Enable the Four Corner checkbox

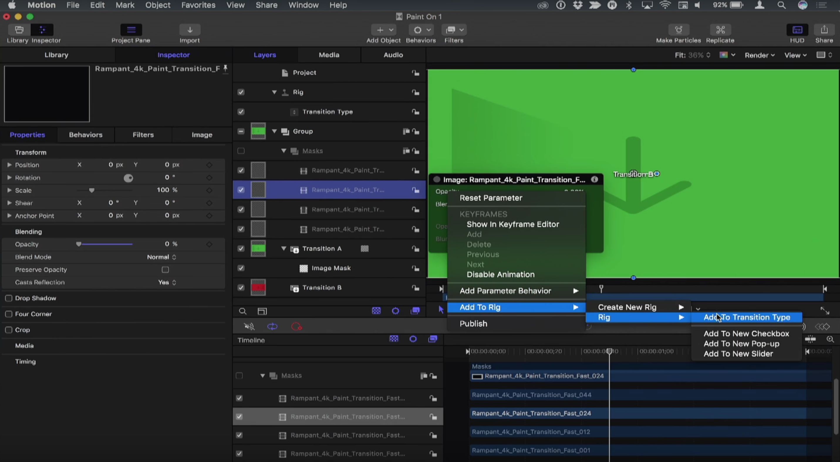pyautogui.click(x=9, y=314)
